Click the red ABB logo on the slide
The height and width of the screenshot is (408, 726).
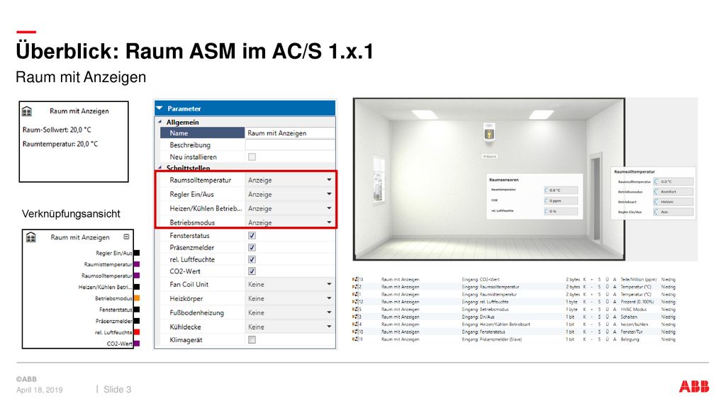click(693, 387)
